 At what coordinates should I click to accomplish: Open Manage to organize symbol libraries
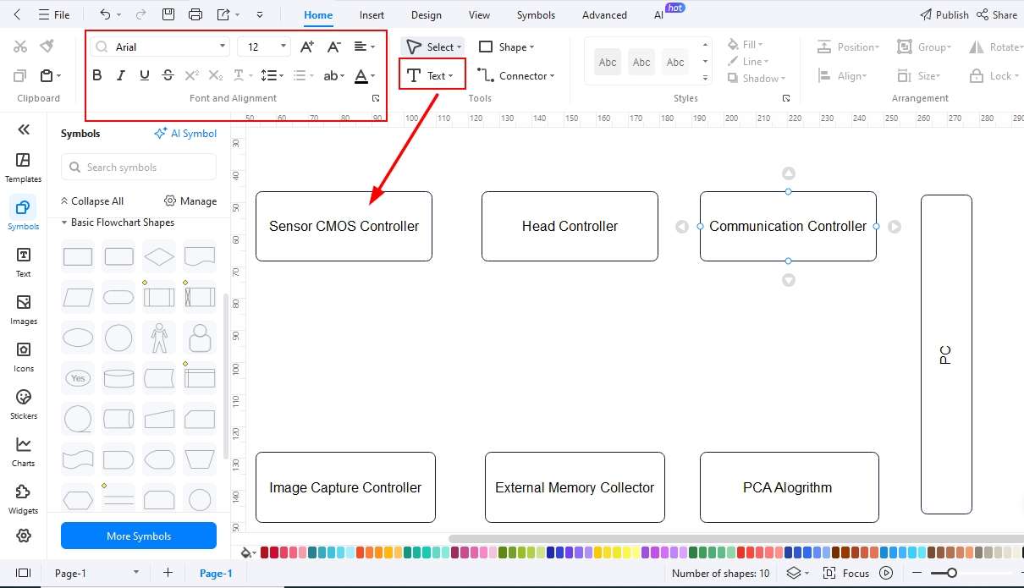point(190,201)
